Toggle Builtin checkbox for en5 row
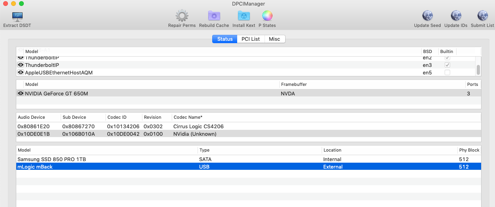Viewport: 495px width, 207px height. (x=447, y=72)
